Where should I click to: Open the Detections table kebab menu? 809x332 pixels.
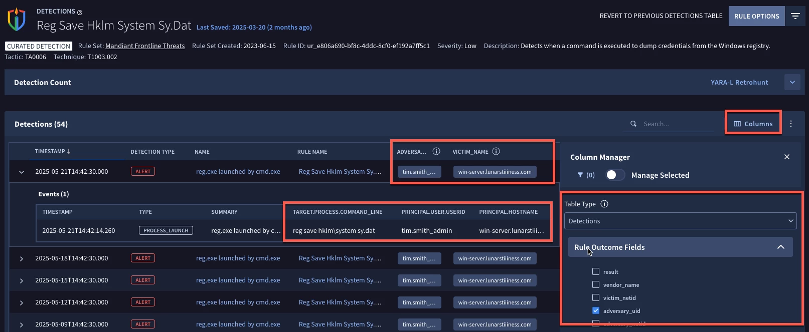pos(791,124)
